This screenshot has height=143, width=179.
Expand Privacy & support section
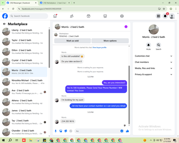[x=154, y=74]
